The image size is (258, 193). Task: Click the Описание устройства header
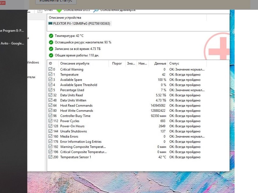pos(65,18)
